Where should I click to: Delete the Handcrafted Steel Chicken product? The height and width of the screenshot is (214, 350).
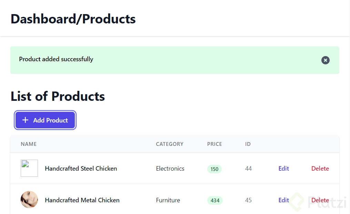point(320,168)
